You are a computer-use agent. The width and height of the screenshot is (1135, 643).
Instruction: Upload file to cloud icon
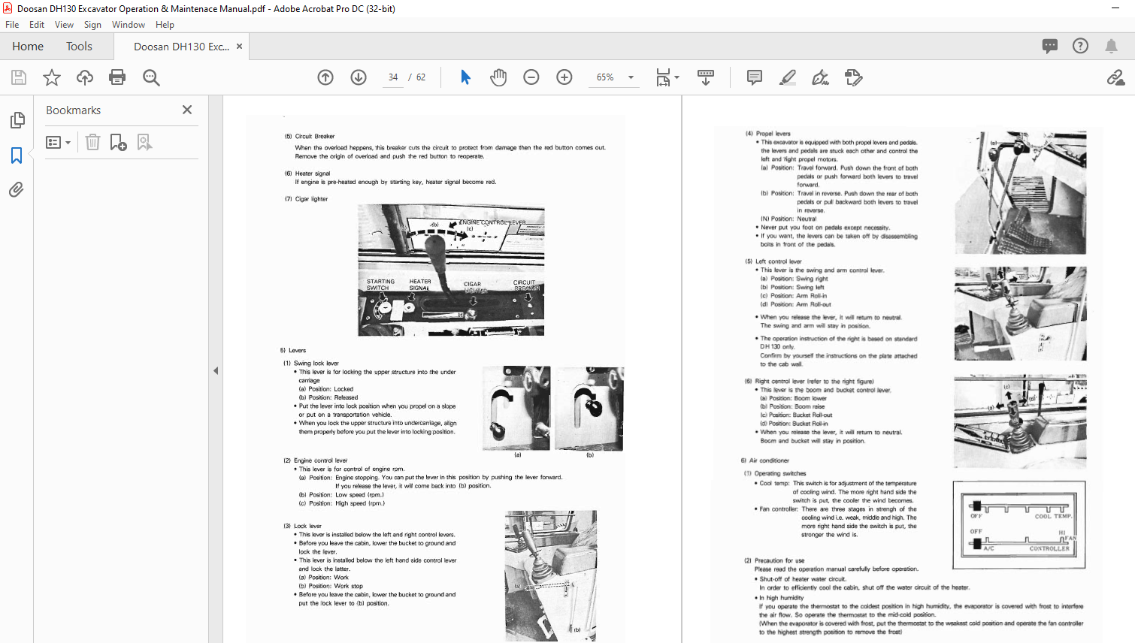(85, 77)
